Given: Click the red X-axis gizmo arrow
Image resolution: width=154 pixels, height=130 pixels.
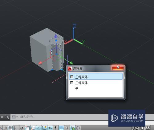Looking at the screenshot, I should point(40,63).
